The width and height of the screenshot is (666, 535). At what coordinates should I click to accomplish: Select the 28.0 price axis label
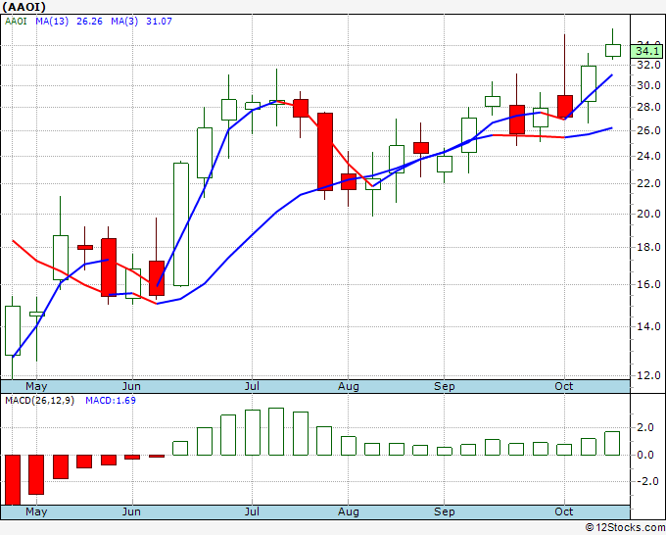pos(648,107)
